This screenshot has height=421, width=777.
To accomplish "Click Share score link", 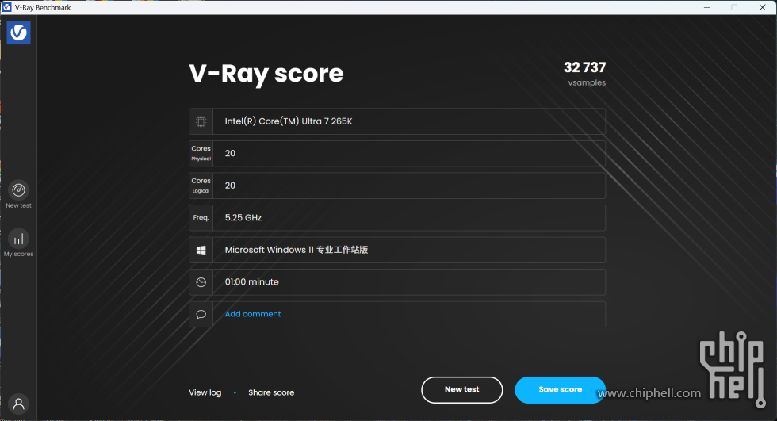I will pyautogui.click(x=271, y=392).
